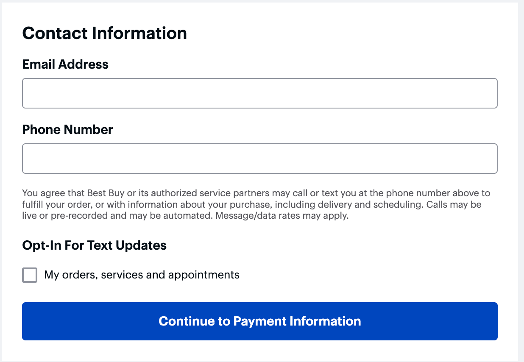
Task: Click the Email Address input field
Action: (x=260, y=93)
